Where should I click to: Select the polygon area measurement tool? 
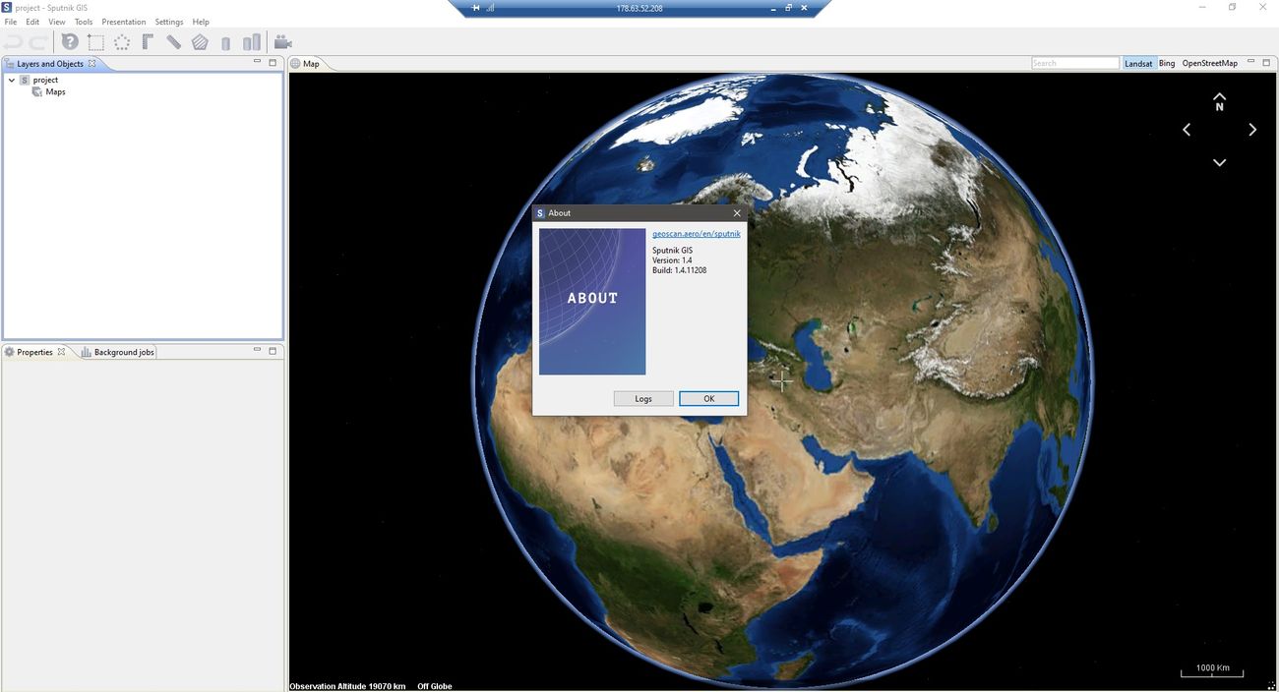pos(199,41)
